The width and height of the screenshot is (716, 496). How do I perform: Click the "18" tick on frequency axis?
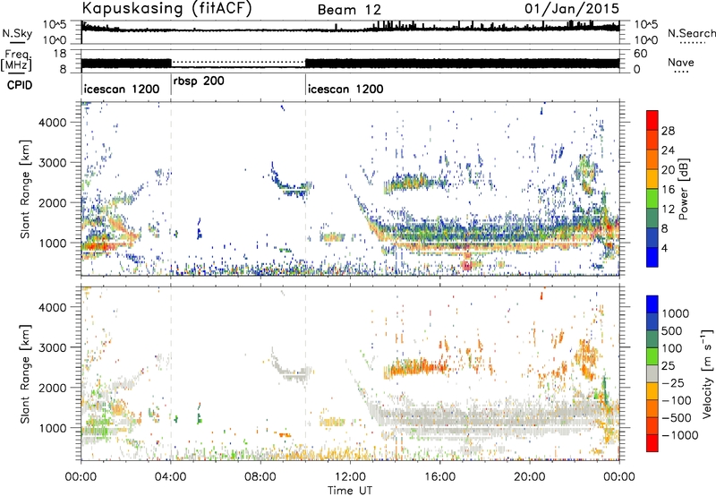pos(60,54)
